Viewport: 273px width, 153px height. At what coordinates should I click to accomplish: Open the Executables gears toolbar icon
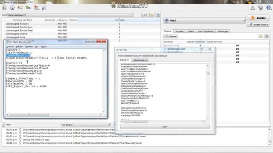pyautogui.click(x=28, y=8)
